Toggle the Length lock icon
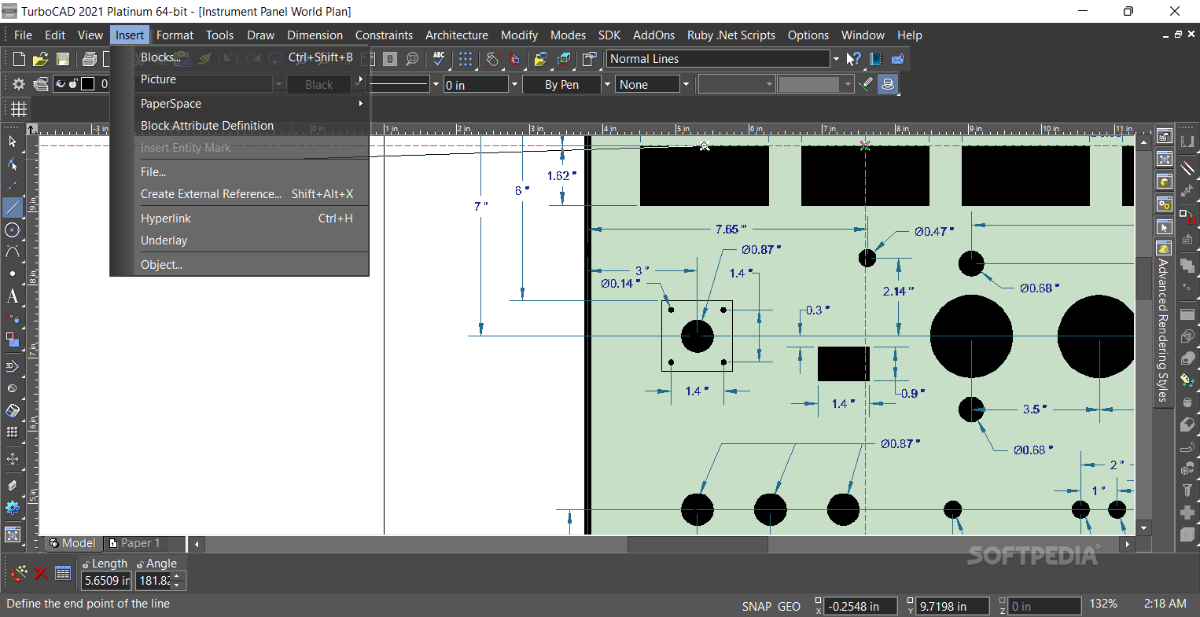Viewport: 1200px width, 617px height. (86, 564)
